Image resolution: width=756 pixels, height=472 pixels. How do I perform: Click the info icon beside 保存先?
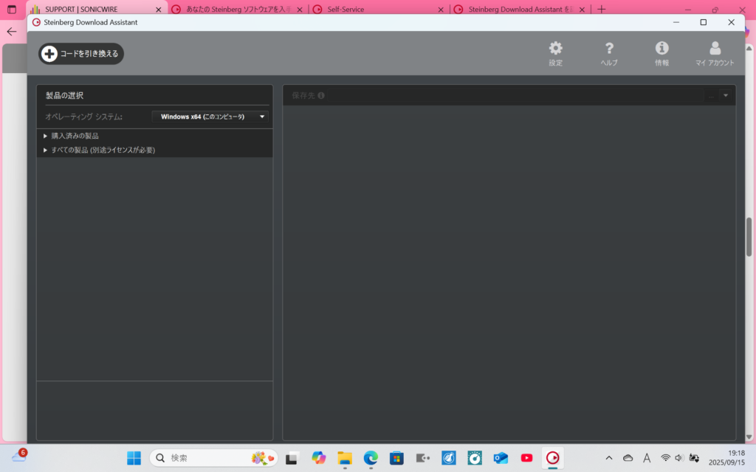(x=321, y=96)
